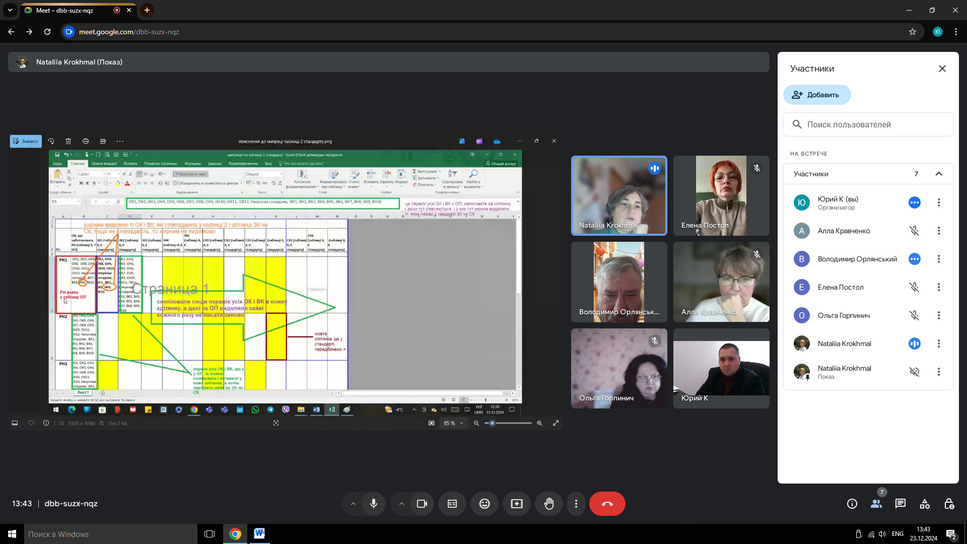The width and height of the screenshot is (967, 544).
Task: Click the red leave call button
Action: point(607,504)
